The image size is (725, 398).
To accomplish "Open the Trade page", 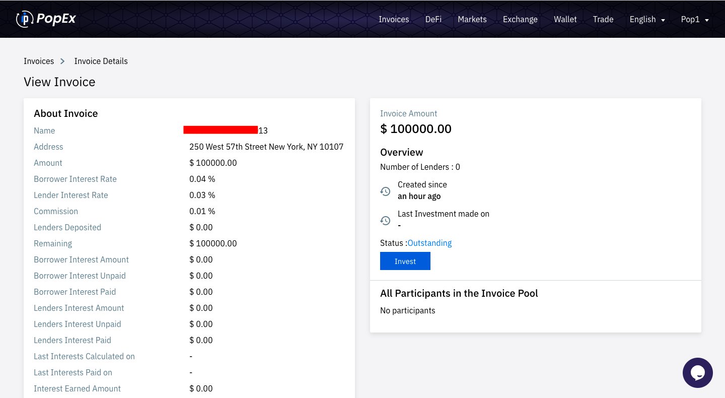I will (x=603, y=19).
